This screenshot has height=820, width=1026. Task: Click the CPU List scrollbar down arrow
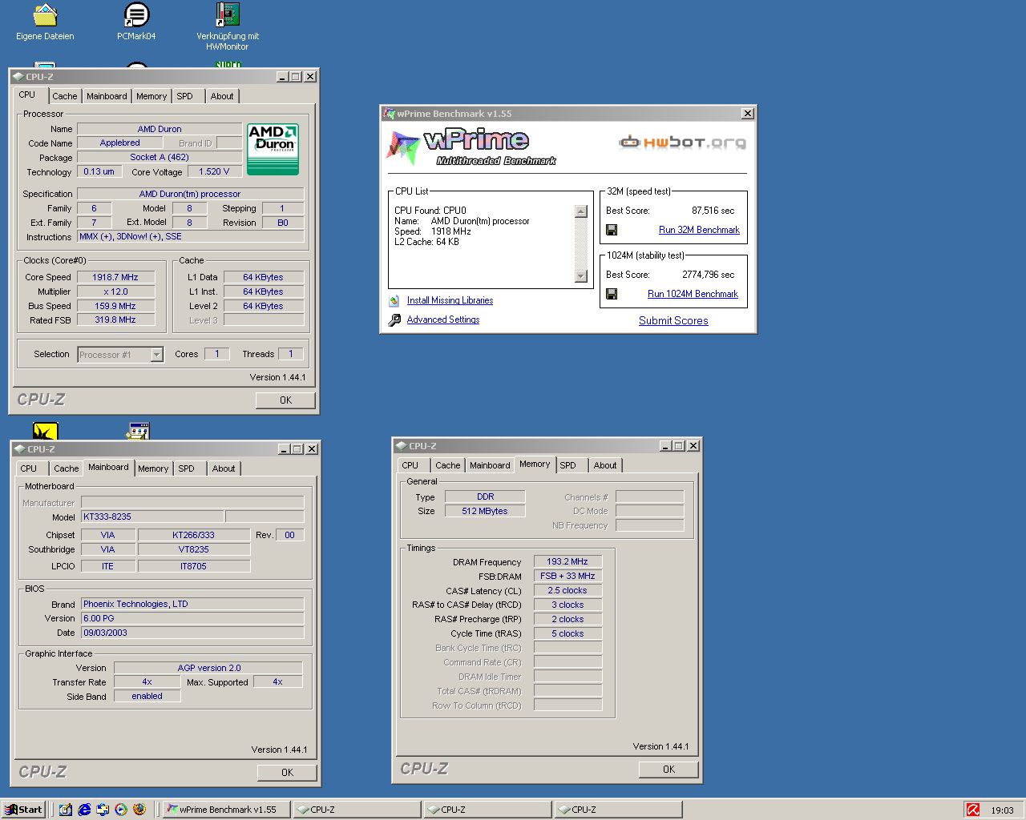[581, 276]
